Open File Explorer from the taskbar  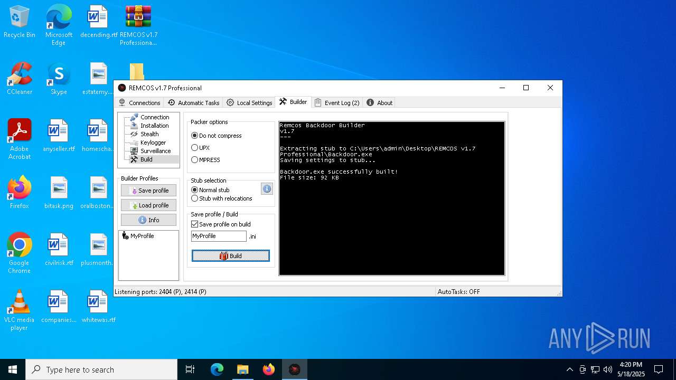243,369
